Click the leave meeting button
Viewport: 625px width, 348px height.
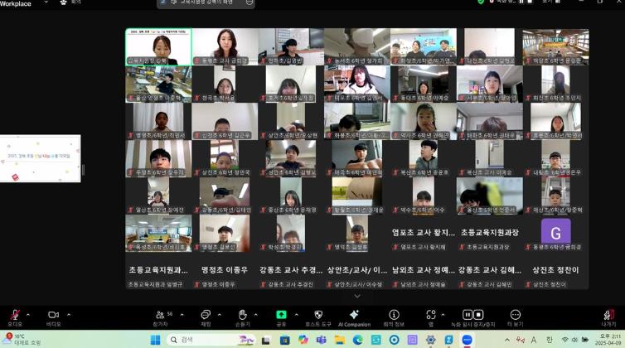608,316
